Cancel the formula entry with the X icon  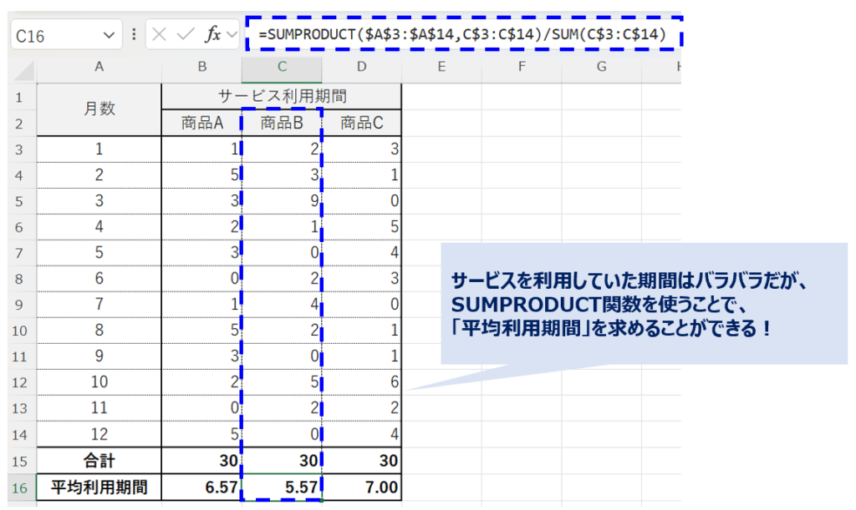coord(159,35)
